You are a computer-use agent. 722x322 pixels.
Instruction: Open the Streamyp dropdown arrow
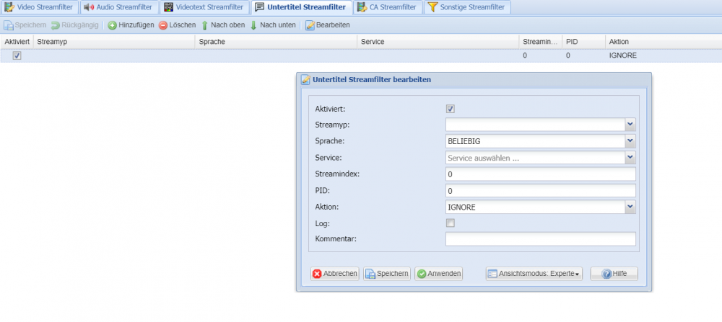coord(630,125)
